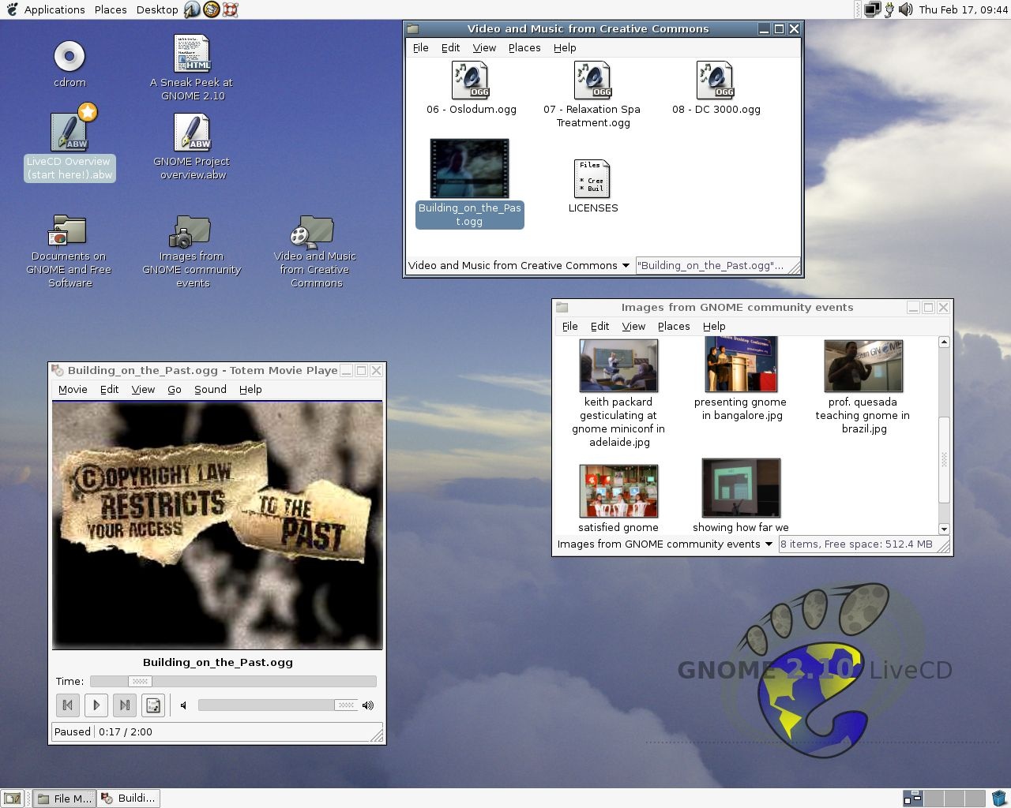Click scroll down arrow in Images window
This screenshot has width=1011, height=808.
click(944, 529)
